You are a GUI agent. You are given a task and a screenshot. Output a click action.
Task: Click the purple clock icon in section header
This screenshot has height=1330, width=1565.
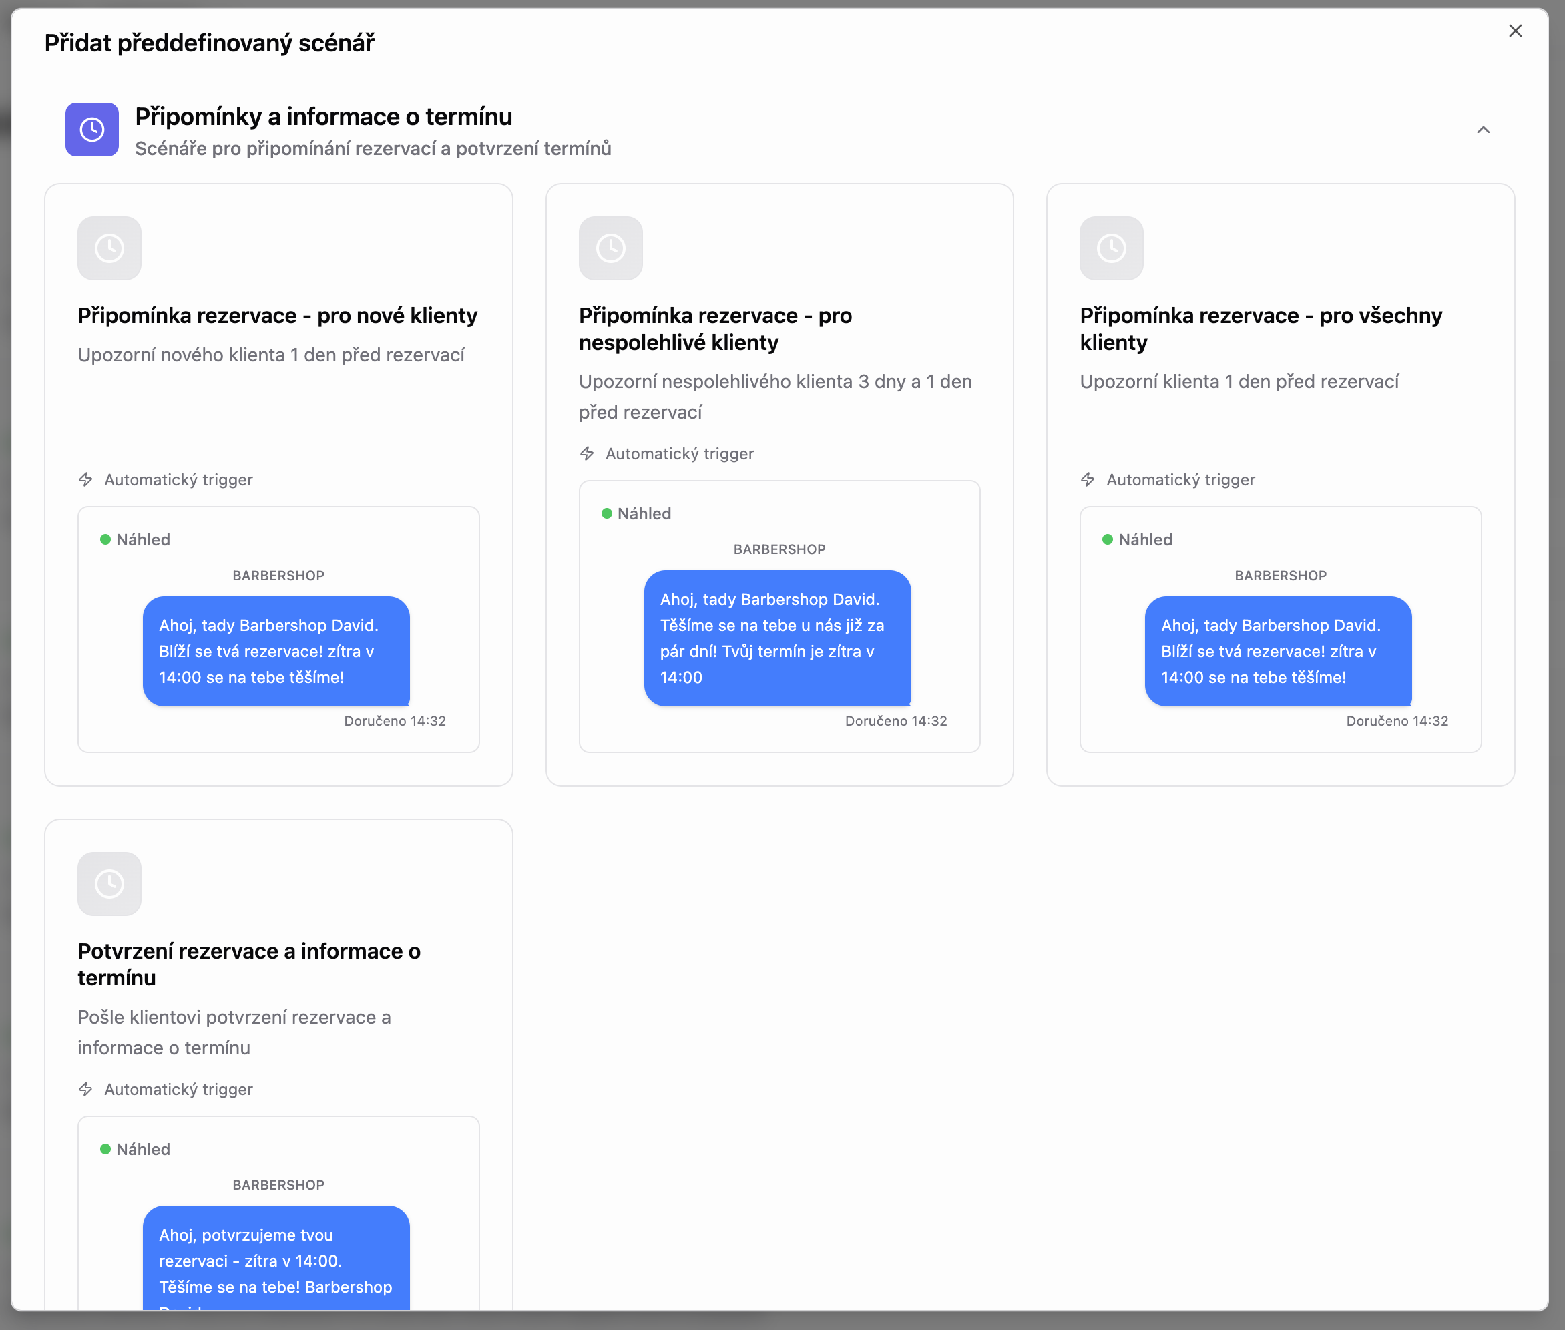(92, 130)
